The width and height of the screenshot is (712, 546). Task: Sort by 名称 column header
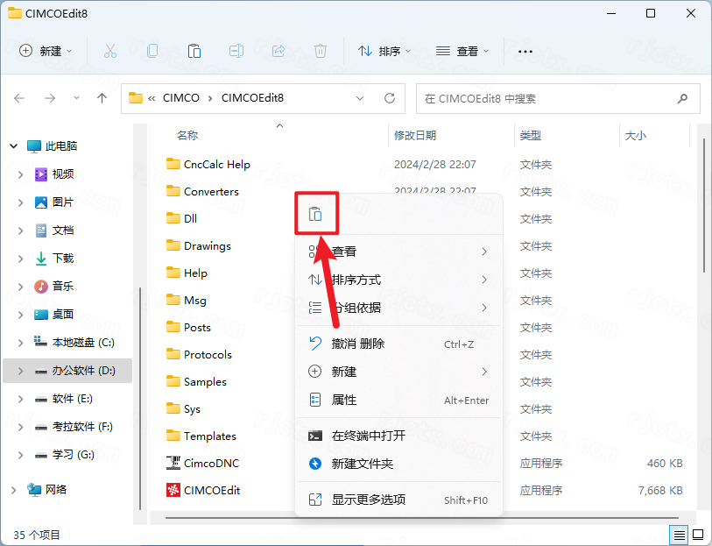point(187,135)
